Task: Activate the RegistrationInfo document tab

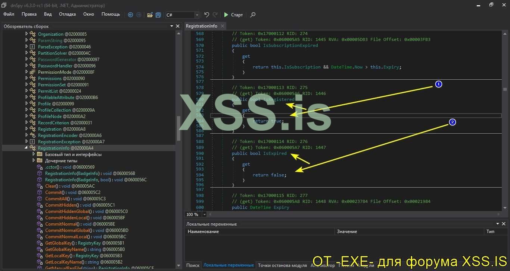Action: [201, 26]
